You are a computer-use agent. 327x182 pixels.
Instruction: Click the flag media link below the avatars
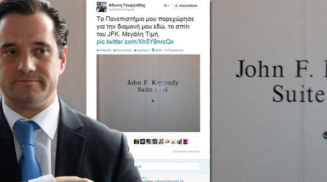[186, 151]
